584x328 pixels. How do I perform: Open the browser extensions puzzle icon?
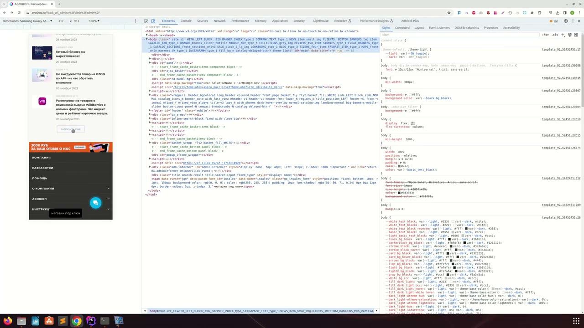click(x=539, y=13)
